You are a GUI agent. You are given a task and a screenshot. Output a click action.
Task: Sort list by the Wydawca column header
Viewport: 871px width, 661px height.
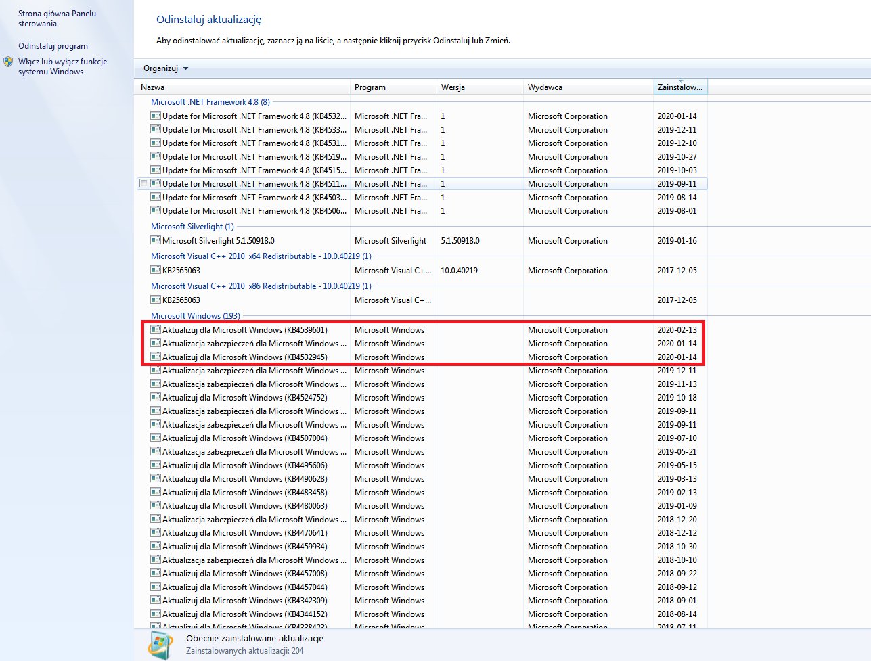(588, 87)
